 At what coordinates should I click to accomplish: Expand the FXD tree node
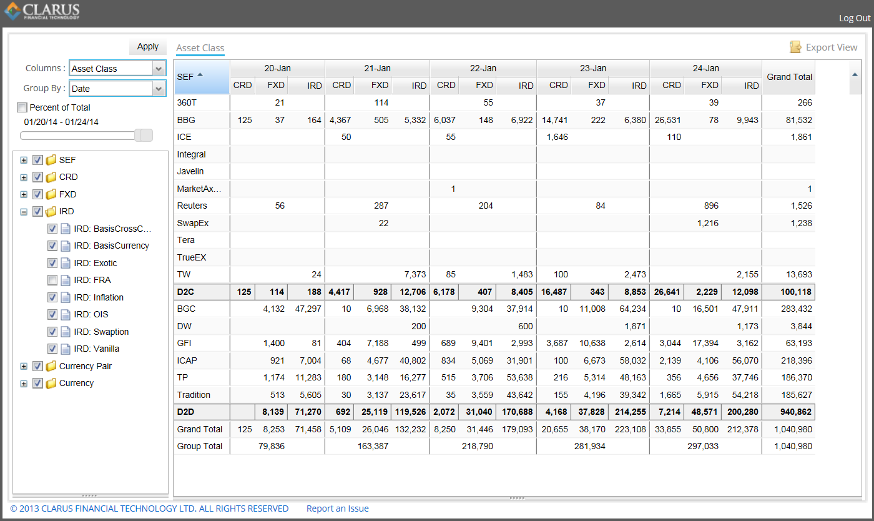pyautogui.click(x=24, y=194)
